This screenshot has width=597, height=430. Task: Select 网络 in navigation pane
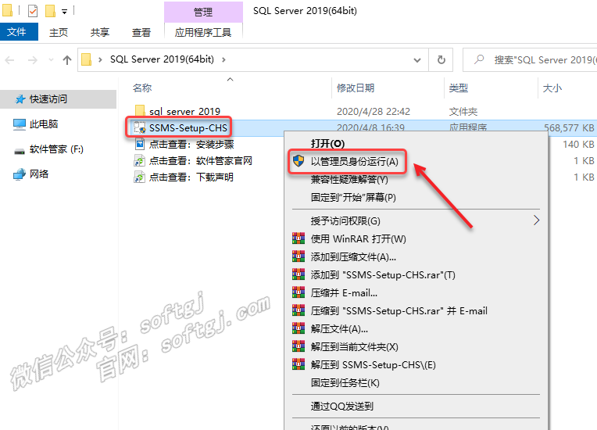[x=39, y=174]
